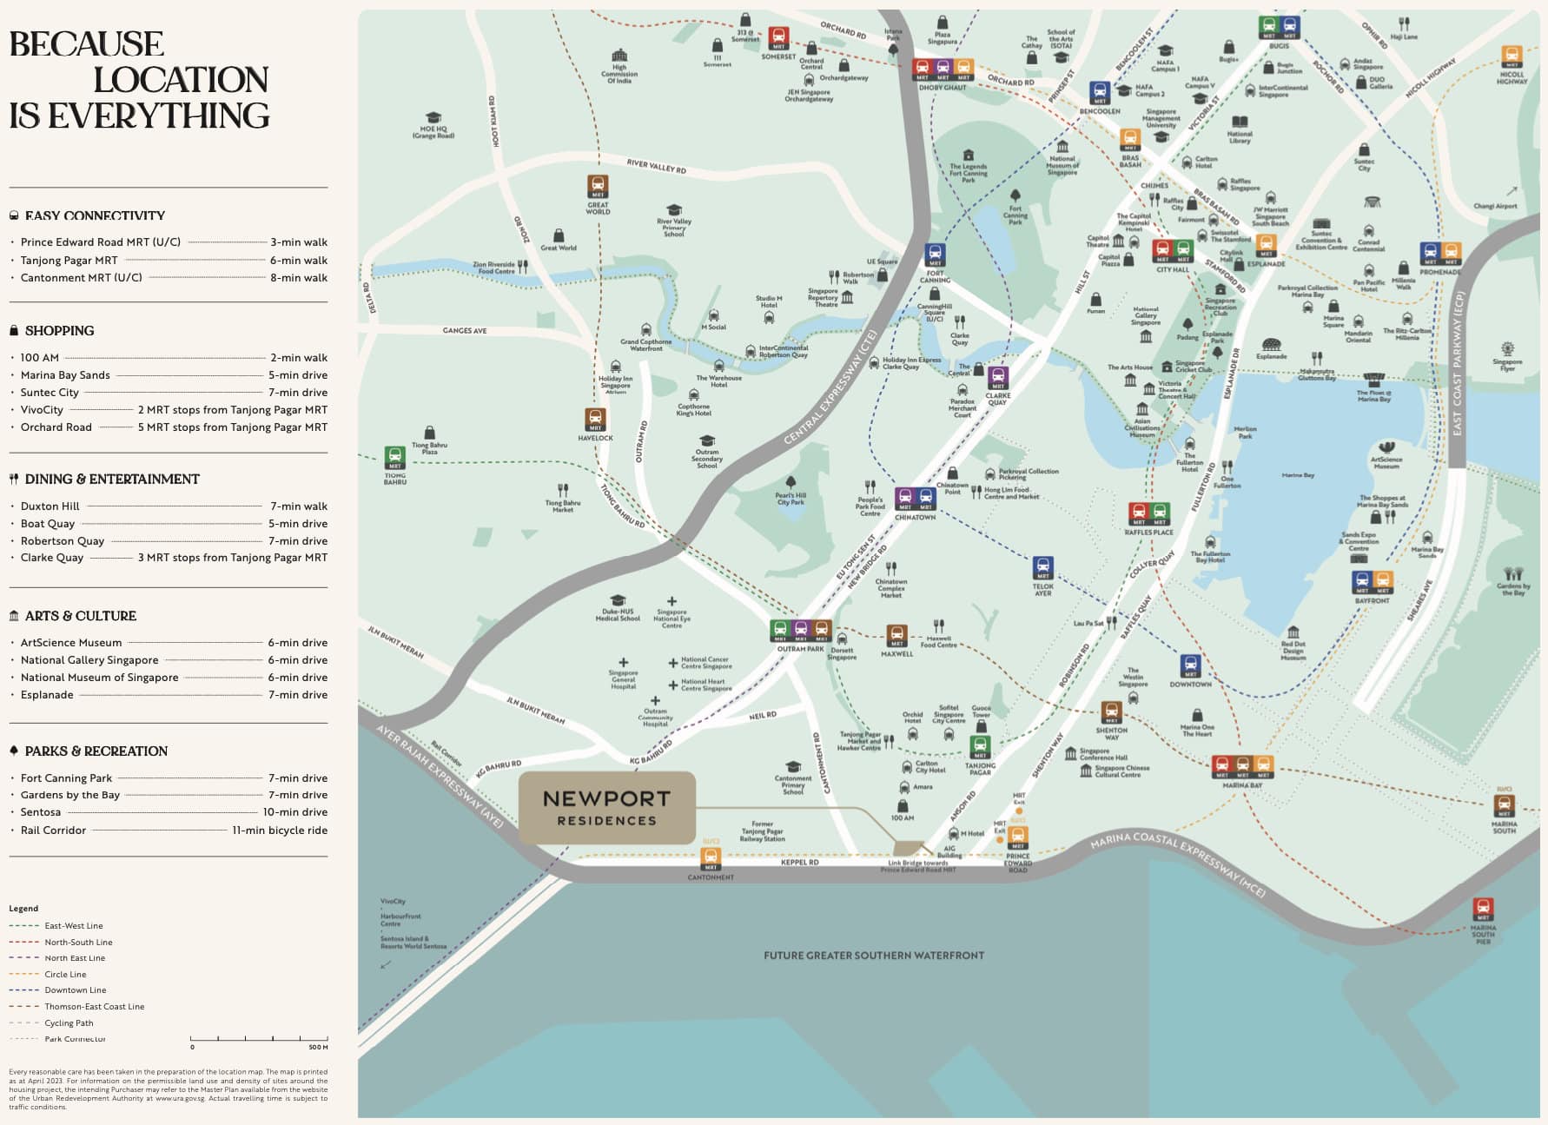
Task: Click the National Gallery Singapore list entry
Action: click(169, 660)
